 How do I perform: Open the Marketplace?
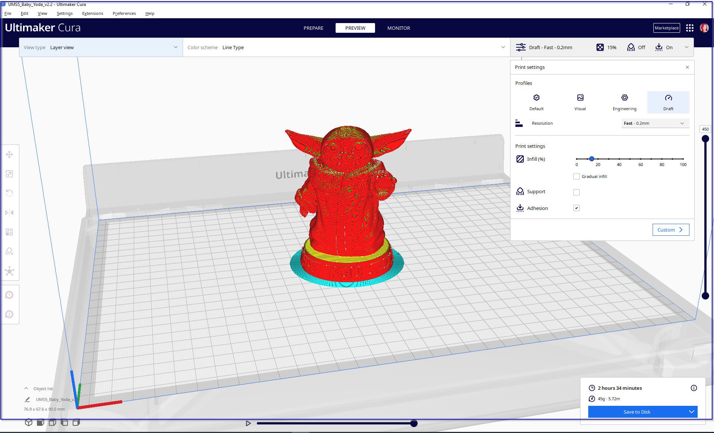(666, 28)
